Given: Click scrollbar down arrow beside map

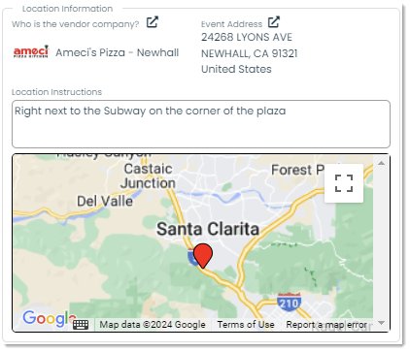Looking at the screenshot, I should pyautogui.click(x=382, y=323).
